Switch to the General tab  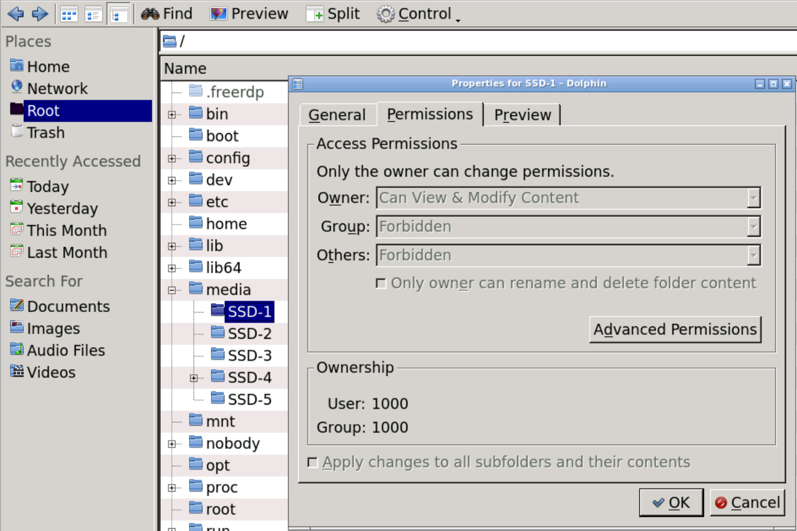point(337,115)
